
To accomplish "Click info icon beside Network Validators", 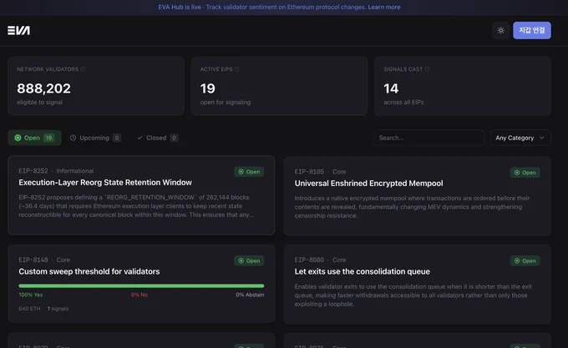I will pyautogui.click(x=83, y=69).
